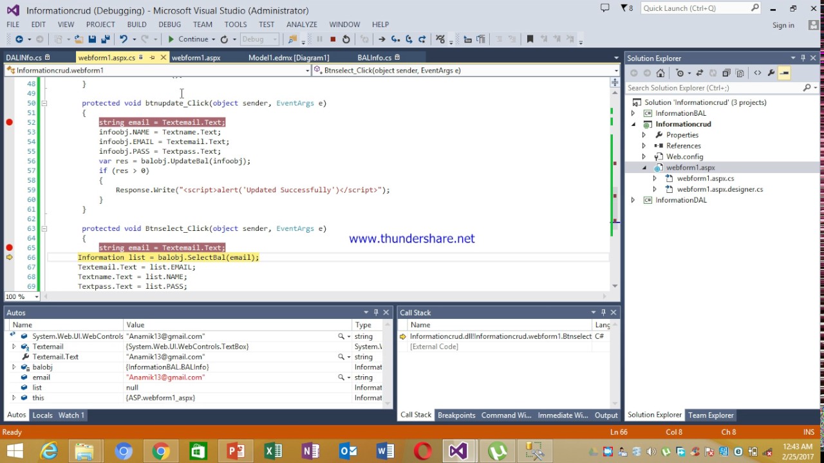Screen dimensions: 824x463
Task: Click the Continue debugging button
Action: [x=188, y=39]
